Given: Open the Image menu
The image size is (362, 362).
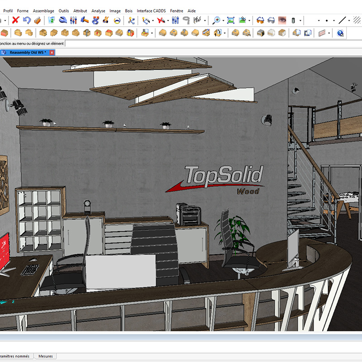Looking at the screenshot, I should (x=115, y=11).
